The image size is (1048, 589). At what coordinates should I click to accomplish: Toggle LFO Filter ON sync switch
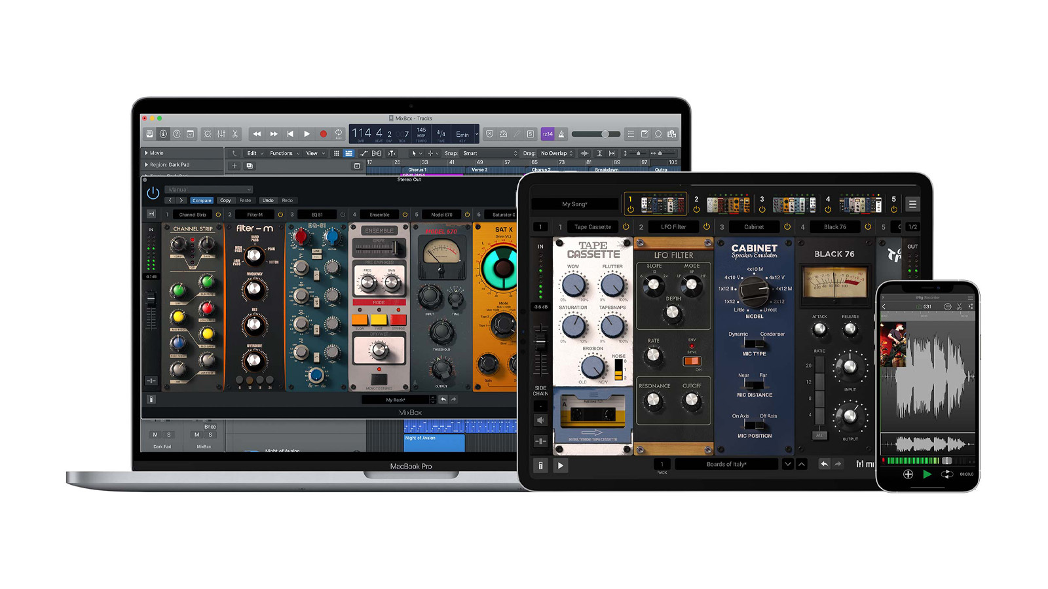[692, 361]
